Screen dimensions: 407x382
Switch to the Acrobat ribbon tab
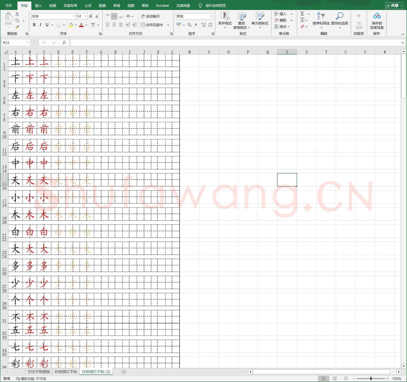point(162,5)
